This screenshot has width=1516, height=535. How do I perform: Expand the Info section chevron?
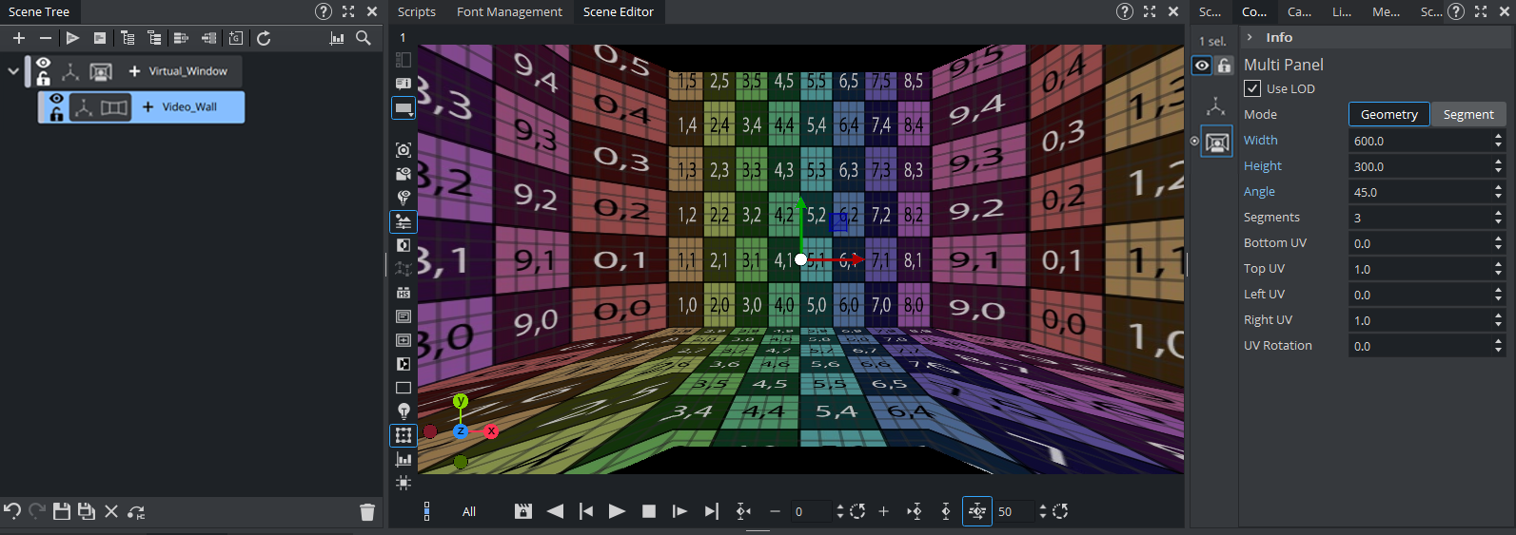coord(1250,37)
